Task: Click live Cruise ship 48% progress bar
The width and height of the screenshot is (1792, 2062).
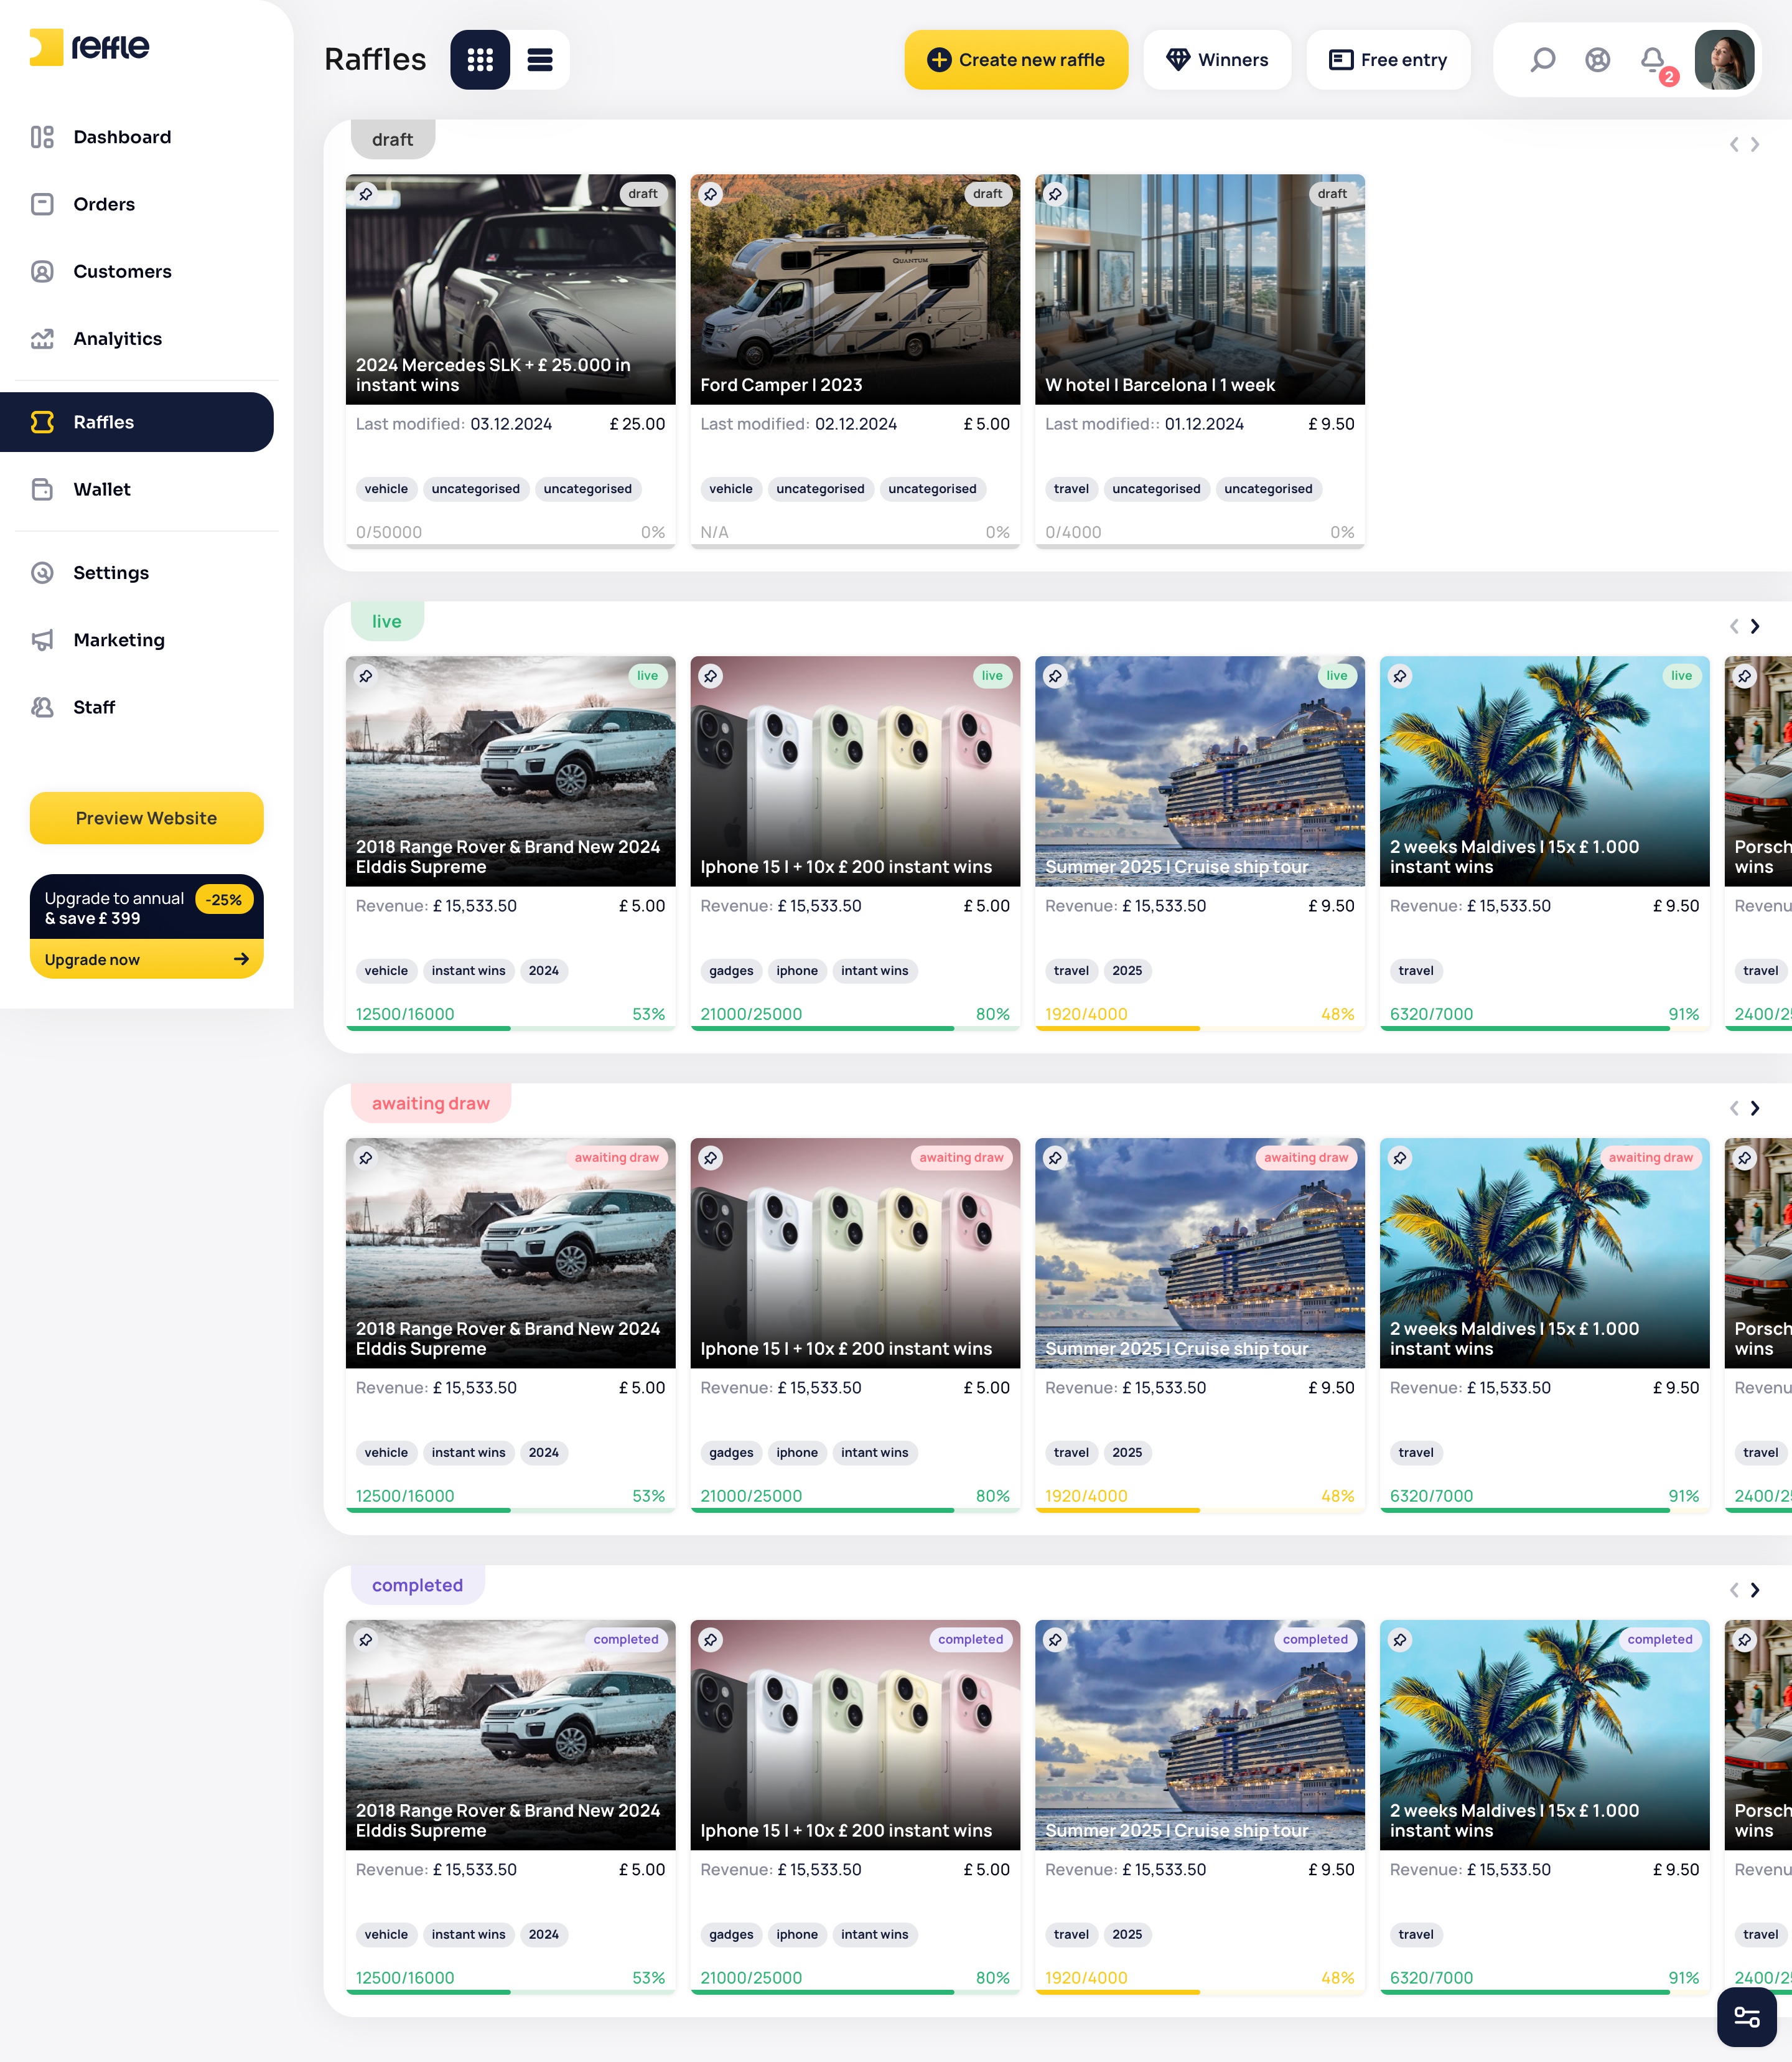Action: [x=1200, y=1029]
